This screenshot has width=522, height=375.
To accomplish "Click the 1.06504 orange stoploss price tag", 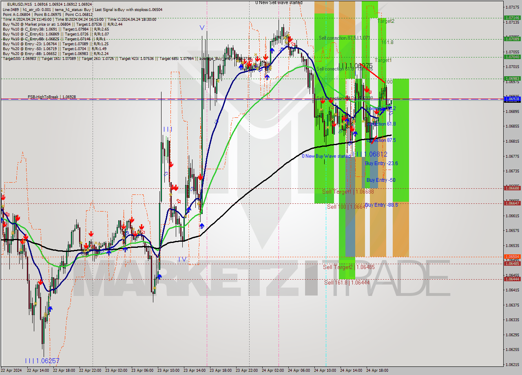I will pyautogui.click(x=512, y=256).
